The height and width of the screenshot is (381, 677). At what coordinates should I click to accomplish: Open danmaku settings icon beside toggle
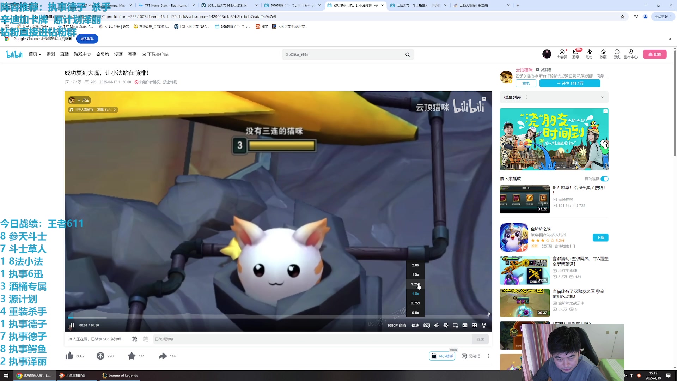click(146, 339)
